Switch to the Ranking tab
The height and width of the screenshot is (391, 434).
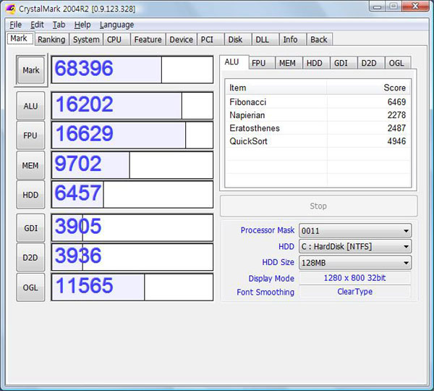[x=51, y=39]
